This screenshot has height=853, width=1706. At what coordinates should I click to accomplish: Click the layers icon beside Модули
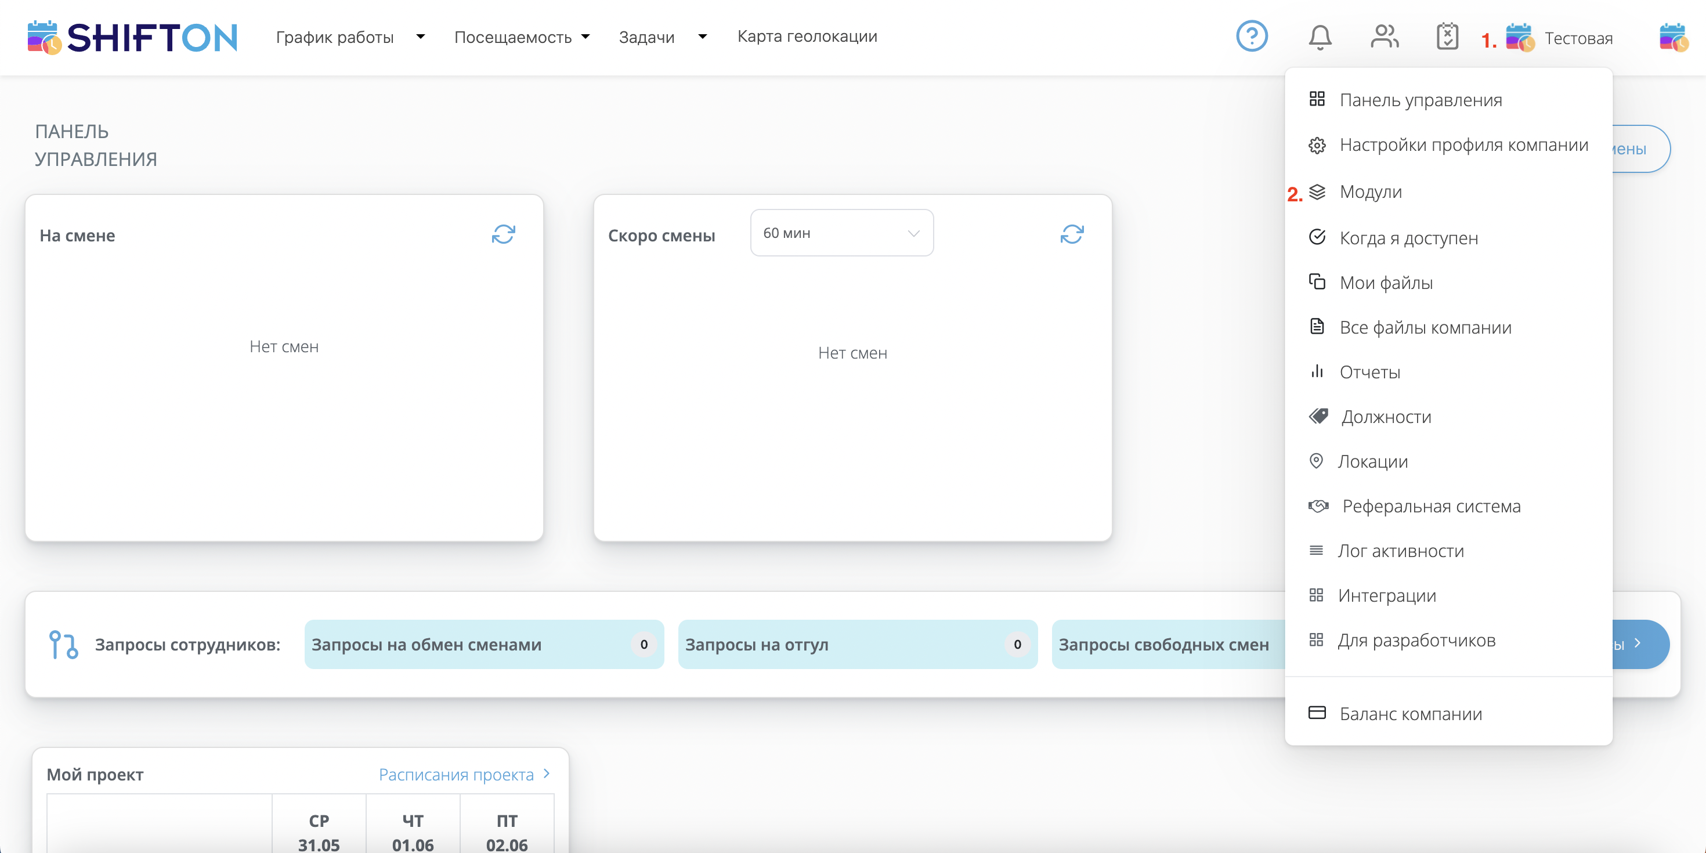(1317, 191)
